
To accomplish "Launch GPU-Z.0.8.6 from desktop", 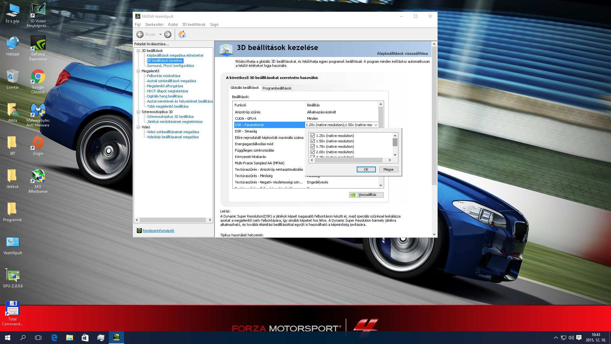I will pyautogui.click(x=13, y=278).
